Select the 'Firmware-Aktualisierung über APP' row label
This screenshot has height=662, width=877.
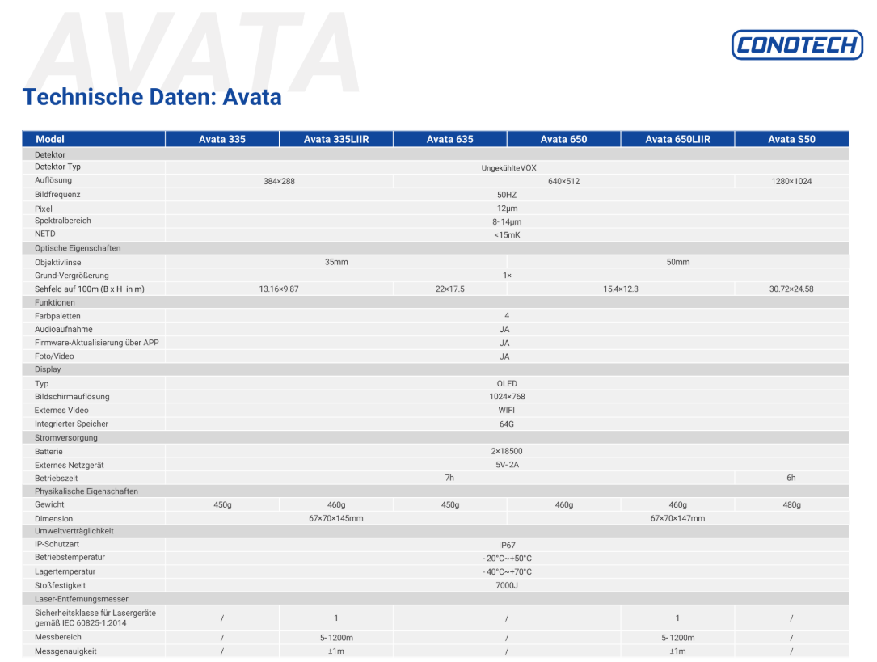coord(97,343)
